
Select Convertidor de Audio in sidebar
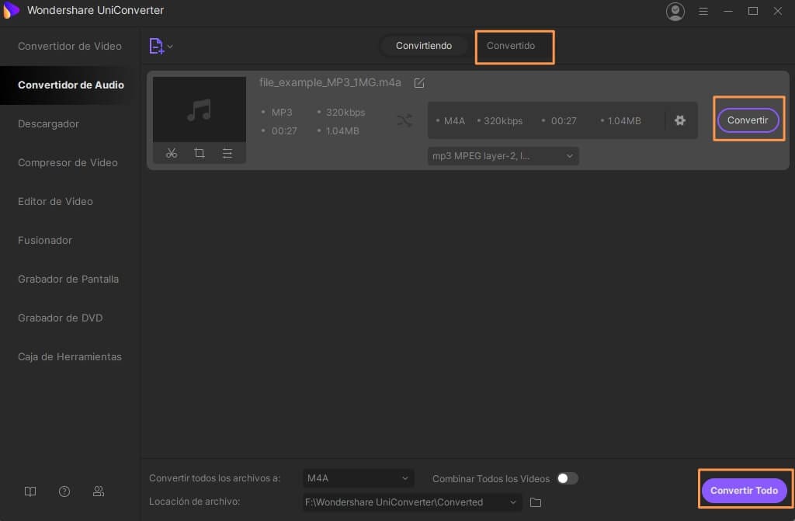click(x=70, y=85)
